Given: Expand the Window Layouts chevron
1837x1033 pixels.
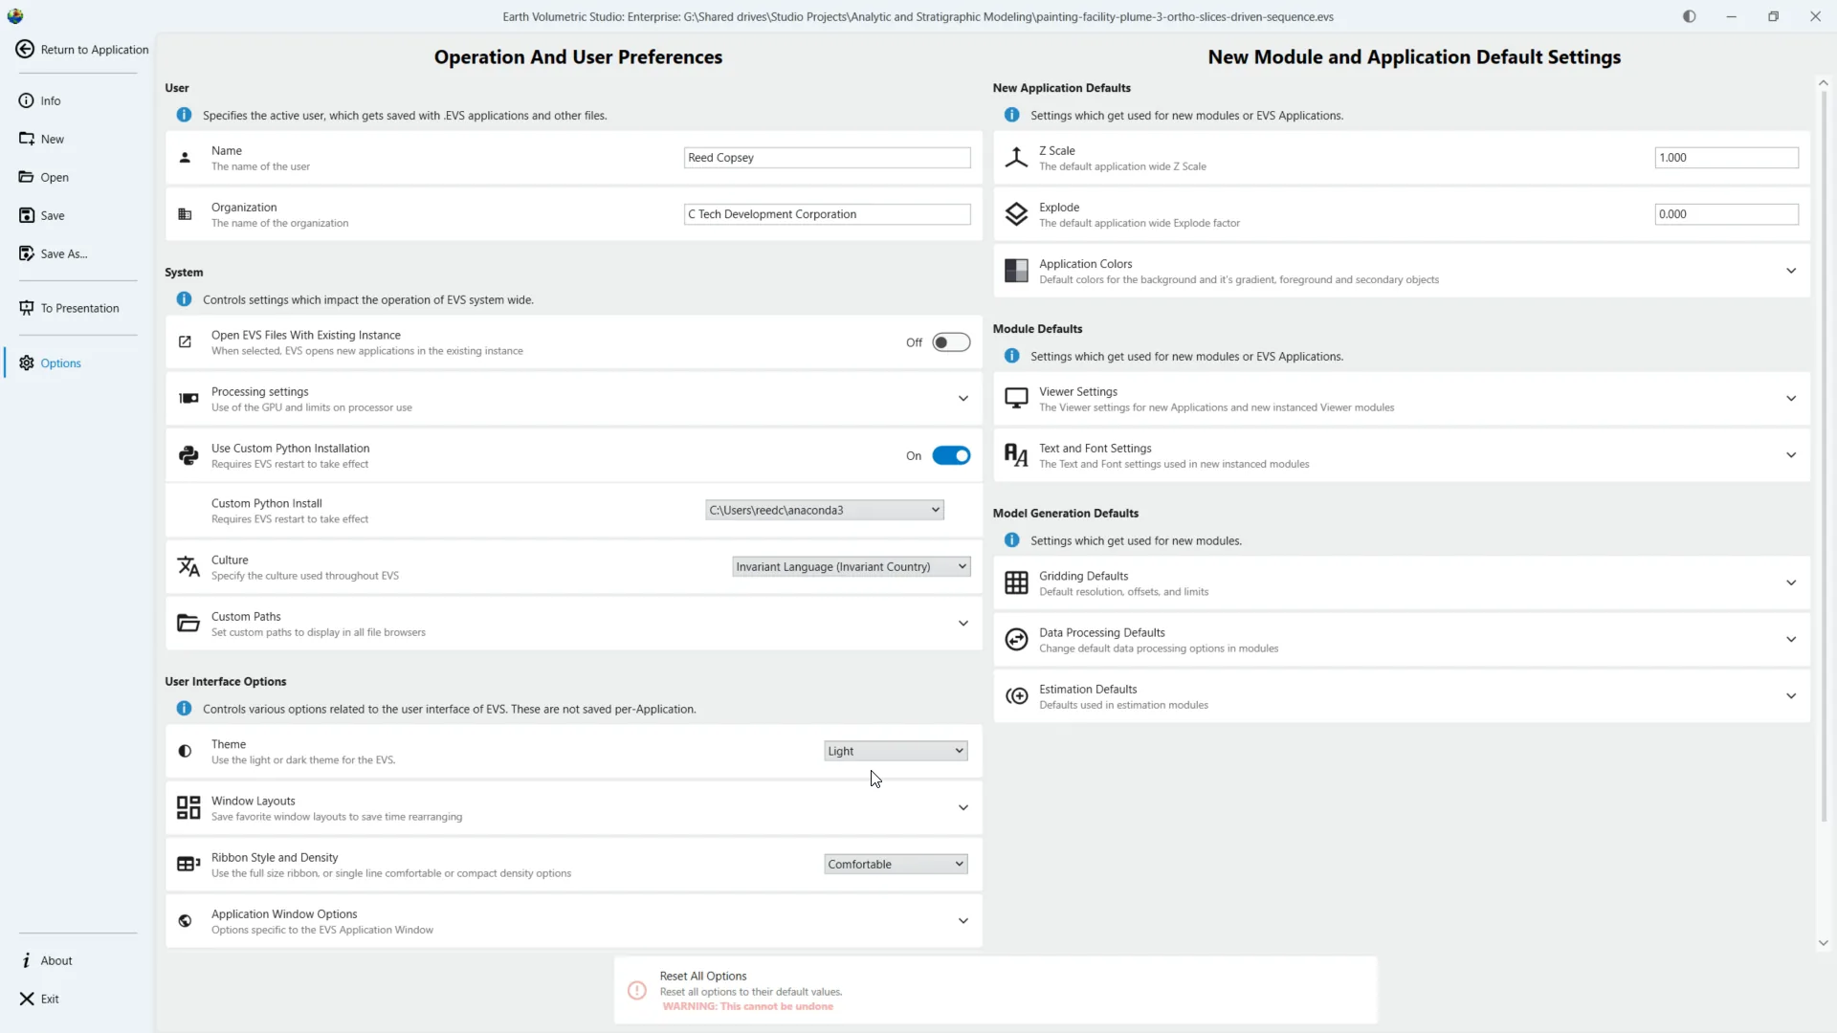Looking at the screenshot, I should [963, 808].
